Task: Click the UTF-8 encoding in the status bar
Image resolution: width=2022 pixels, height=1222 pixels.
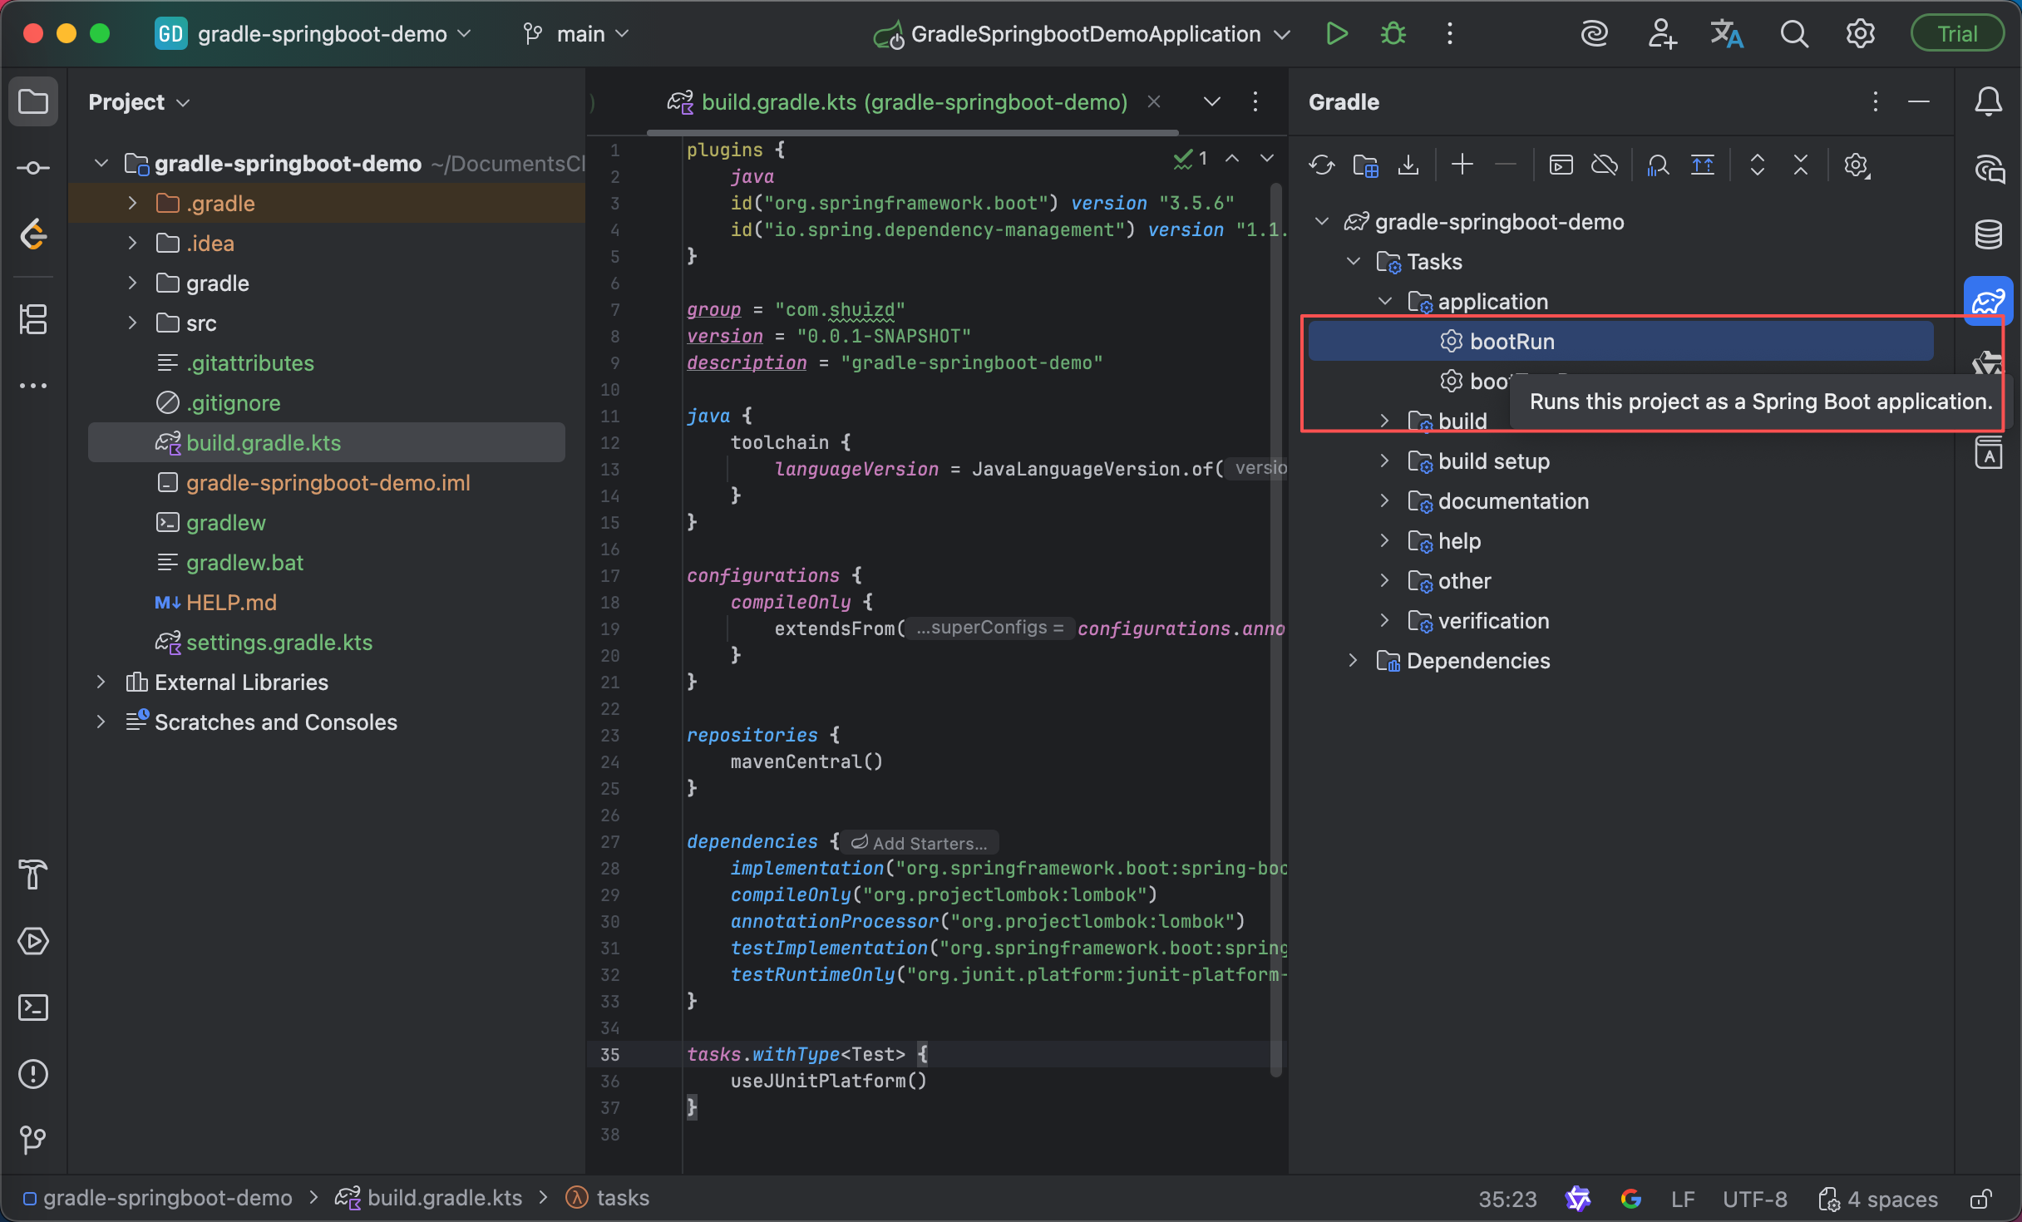Action: 1754,1199
